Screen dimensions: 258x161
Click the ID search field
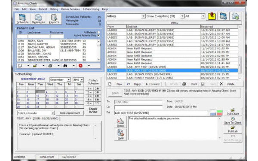[x=22, y=36]
